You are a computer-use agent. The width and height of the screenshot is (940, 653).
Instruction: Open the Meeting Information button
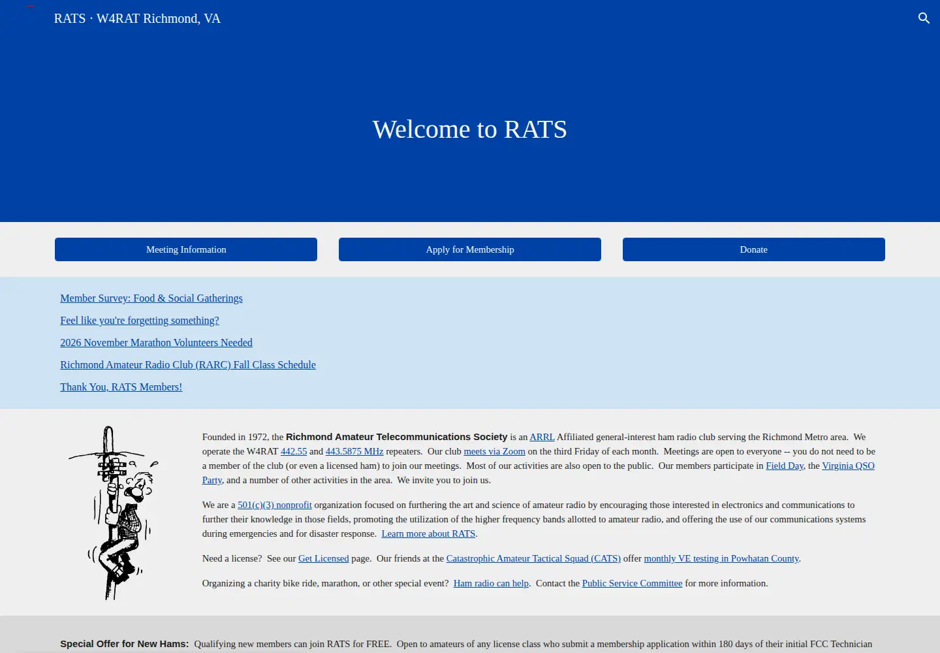click(186, 249)
